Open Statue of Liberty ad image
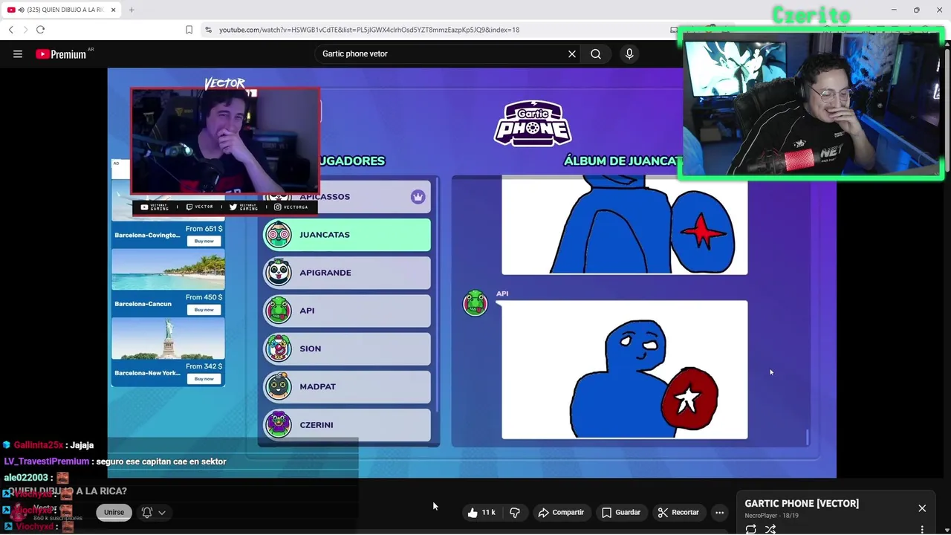The height and width of the screenshot is (535, 951). pos(168,338)
